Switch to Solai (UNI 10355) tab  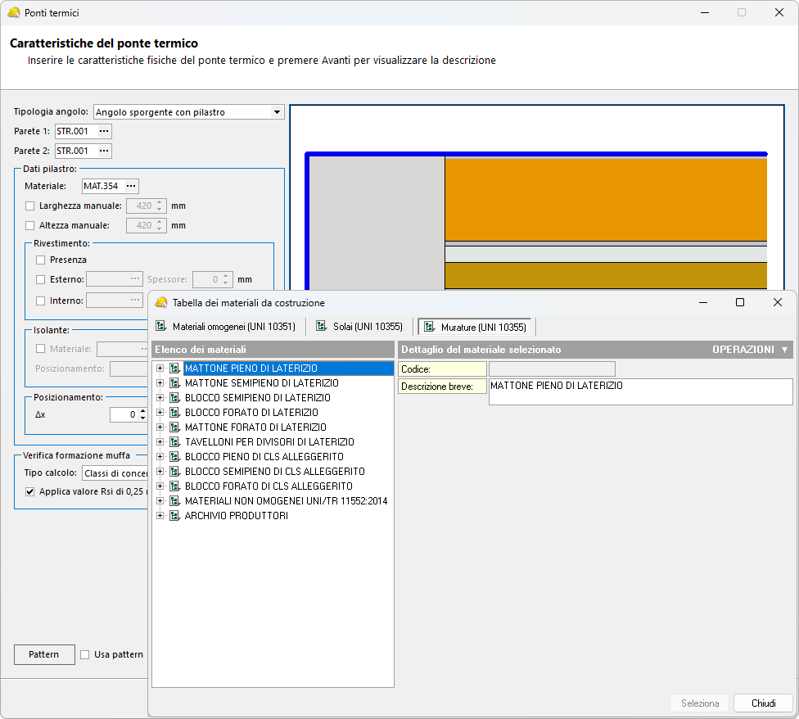[361, 327]
